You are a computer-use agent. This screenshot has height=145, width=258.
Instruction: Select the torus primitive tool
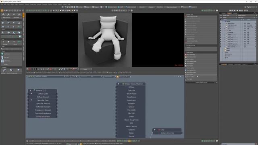coord(3,27)
